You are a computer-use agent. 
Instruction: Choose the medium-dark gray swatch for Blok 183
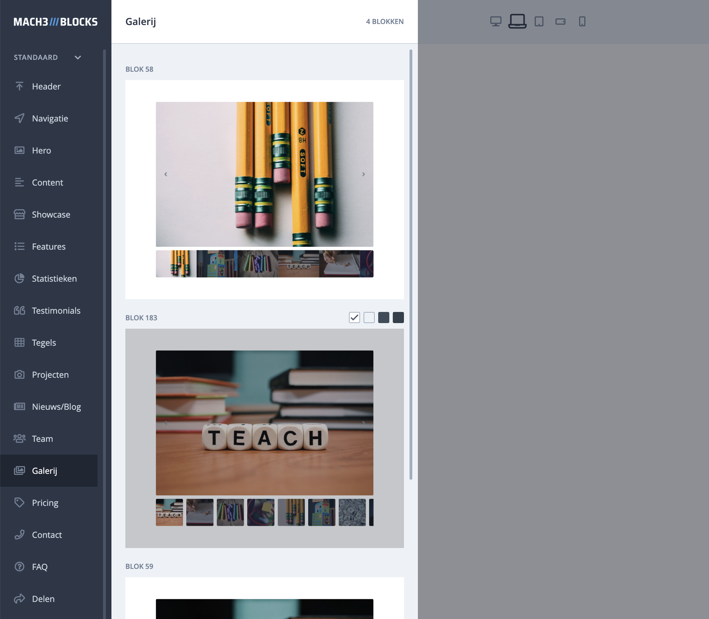coord(383,318)
